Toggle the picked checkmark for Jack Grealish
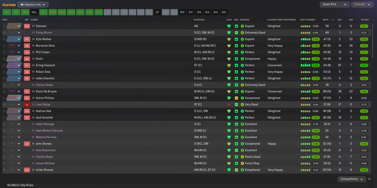 point(4,118)
